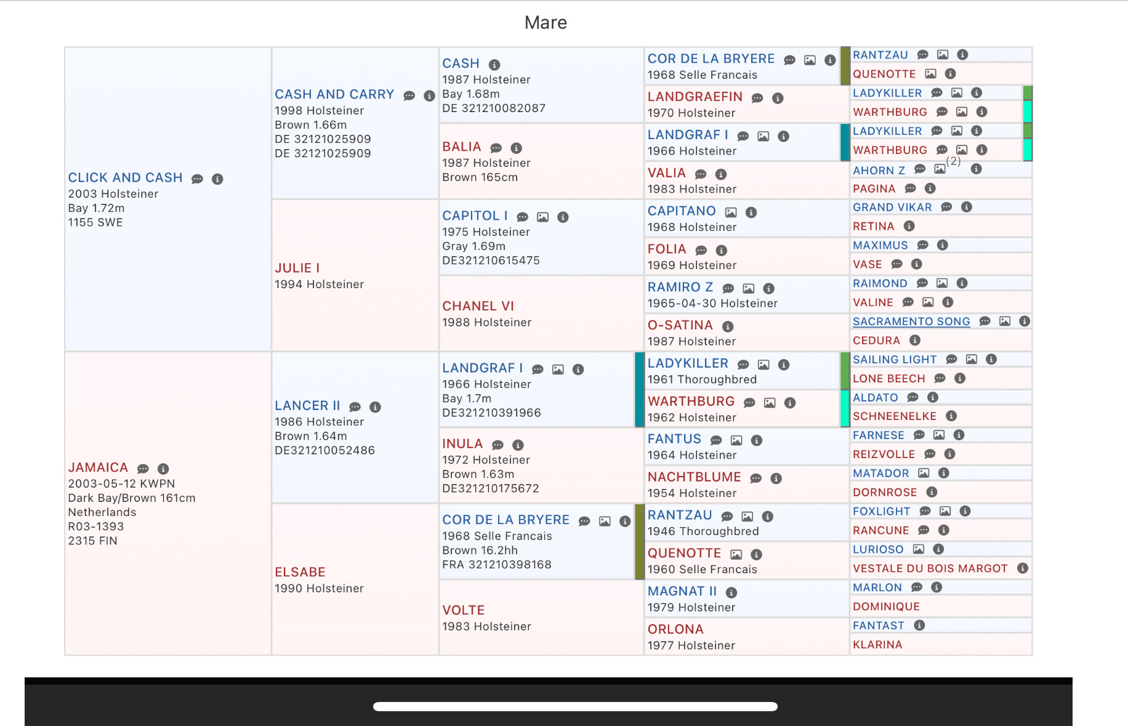Click info icon beside JAMAICA
Viewport: 1128px width, 726px height.
(x=163, y=469)
